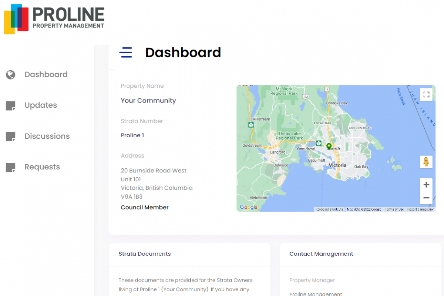
Task: Open Keyboard shortcuts on the map
Action: 329,209
